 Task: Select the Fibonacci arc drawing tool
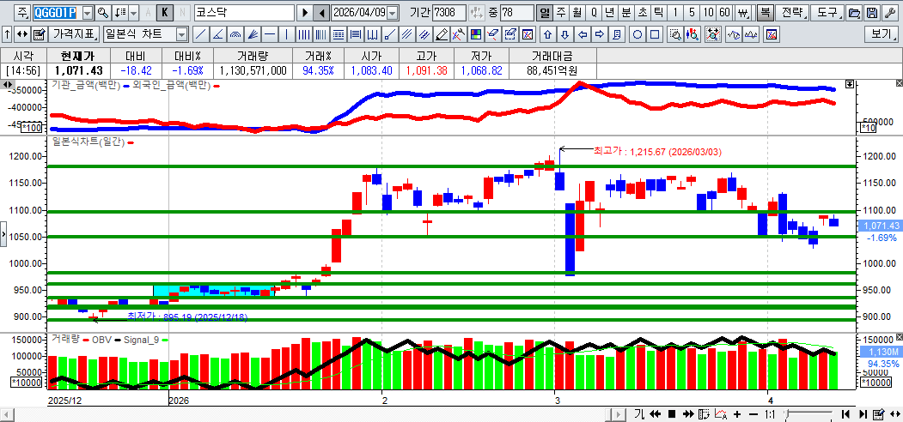point(235,34)
